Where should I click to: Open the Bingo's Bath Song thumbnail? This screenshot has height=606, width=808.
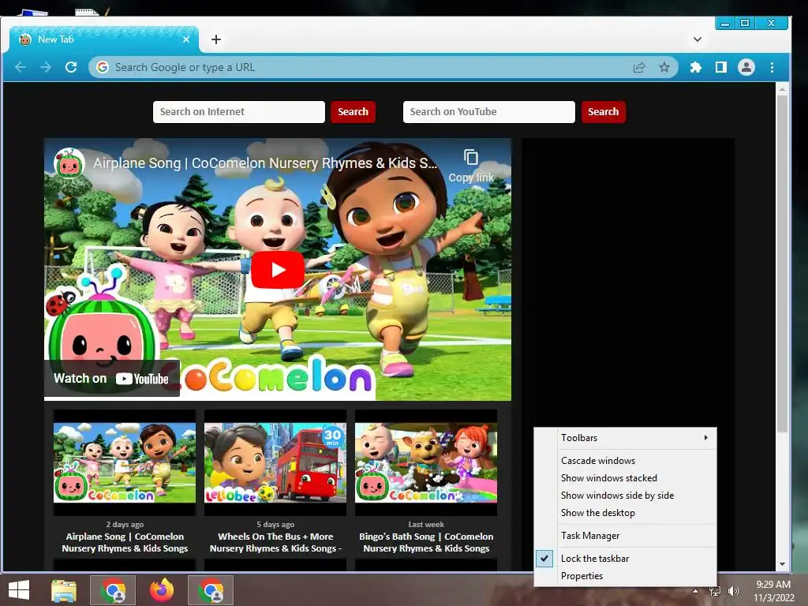pos(426,462)
